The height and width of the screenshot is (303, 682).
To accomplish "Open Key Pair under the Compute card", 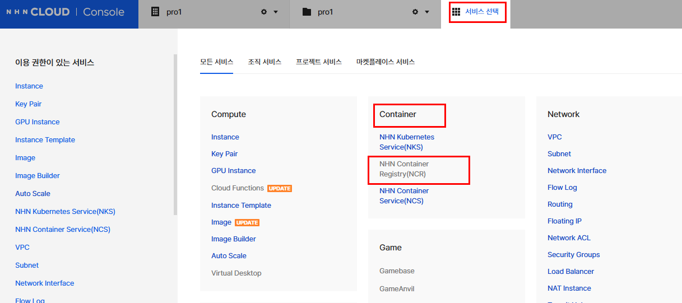I will (x=225, y=154).
